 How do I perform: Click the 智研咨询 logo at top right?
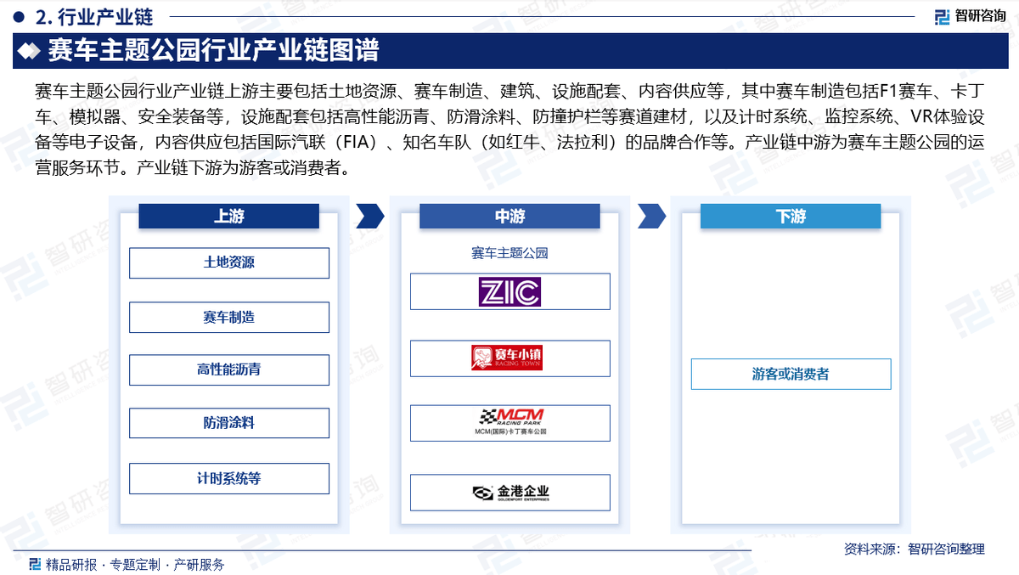tap(970, 17)
